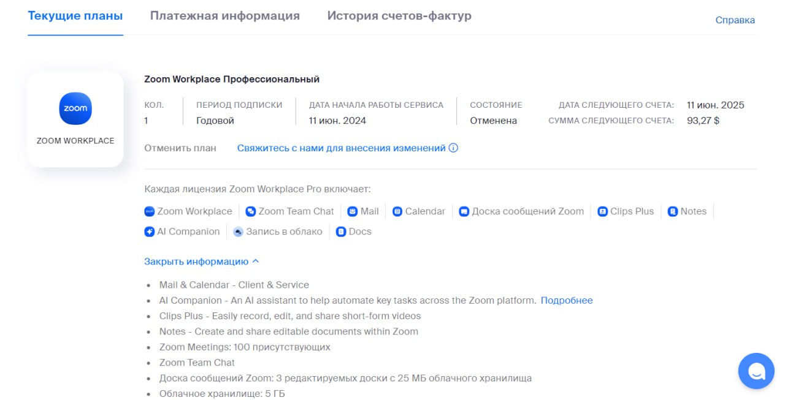The image size is (785, 400).
Task: Click Облачное хранилище: 5 ГБ line
Action: (222, 394)
